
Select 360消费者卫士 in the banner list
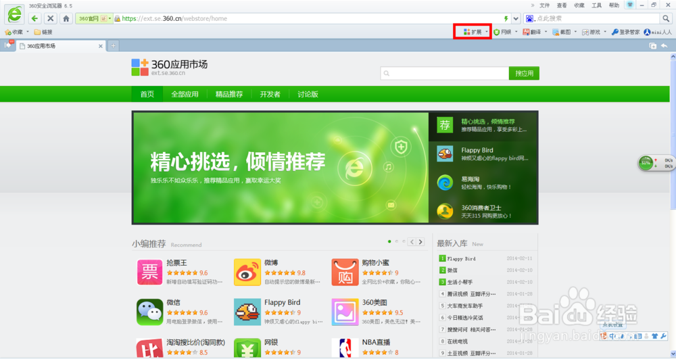[483, 211]
